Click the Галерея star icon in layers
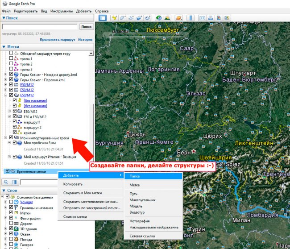This screenshot has width=290, height=249. coord(16,245)
